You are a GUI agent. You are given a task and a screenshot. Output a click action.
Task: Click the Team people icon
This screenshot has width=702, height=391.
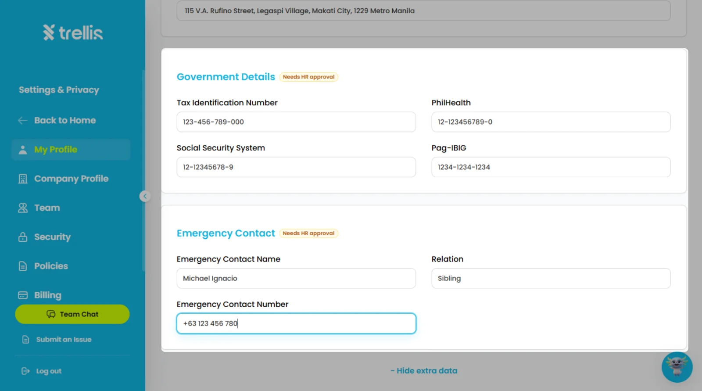tap(23, 208)
